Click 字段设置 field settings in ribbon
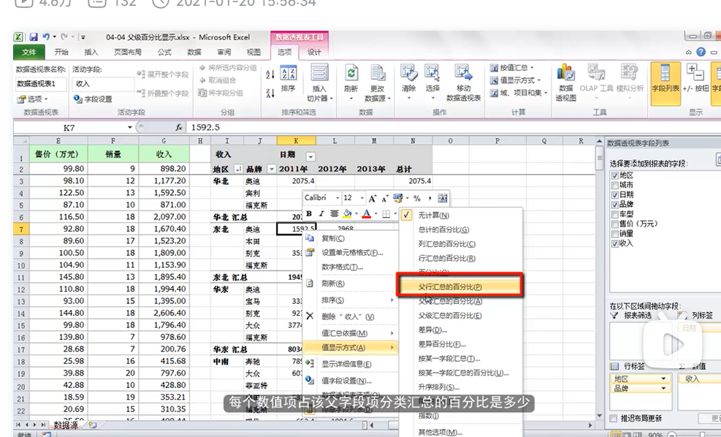The width and height of the screenshot is (721, 437). pos(94,99)
